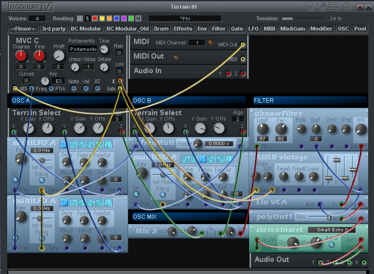This screenshot has width=374, height=274.
Task: Click the red Fine tuning knob
Action: click(39, 55)
